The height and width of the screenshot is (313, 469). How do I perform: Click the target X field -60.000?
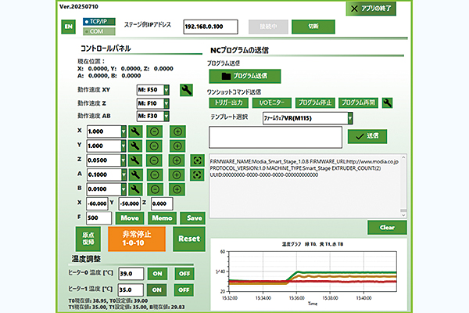click(x=97, y=203)
